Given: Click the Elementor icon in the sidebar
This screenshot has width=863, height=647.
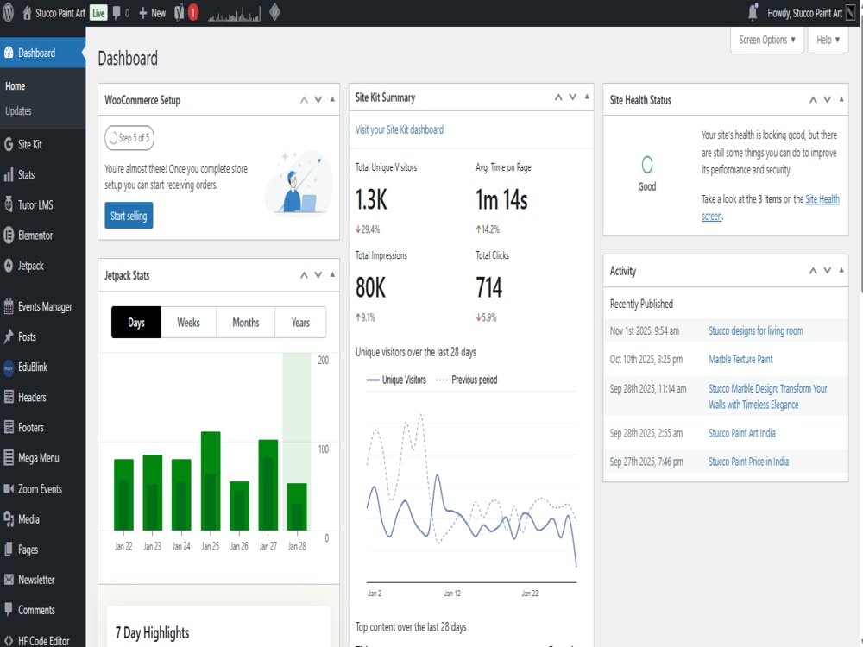Looking at the screenshot, I should 9,236.
